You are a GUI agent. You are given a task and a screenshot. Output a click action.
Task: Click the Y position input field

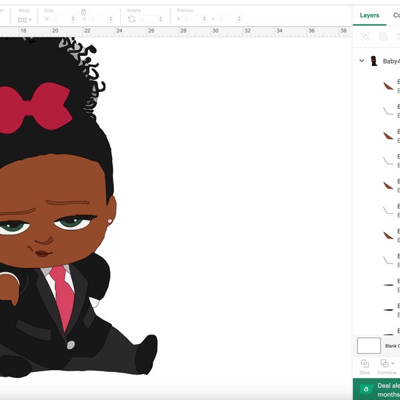point(227,19)
